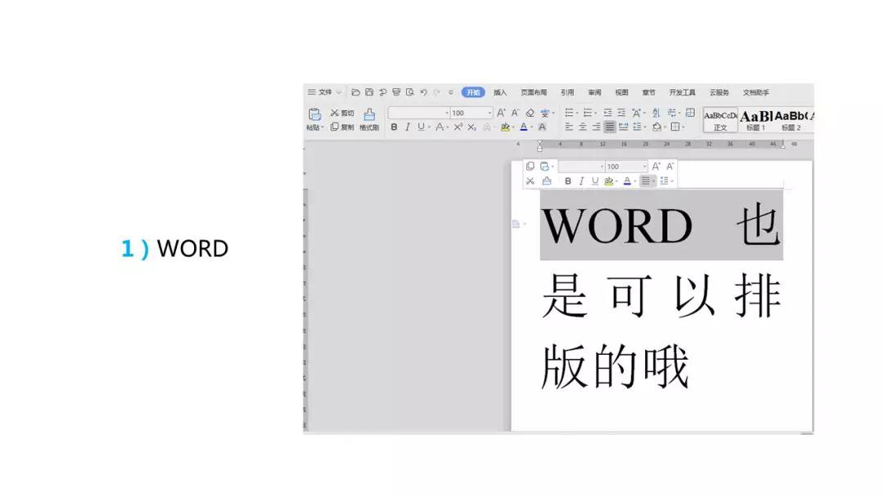Apply superscript from the ribbon

[458, 128]
